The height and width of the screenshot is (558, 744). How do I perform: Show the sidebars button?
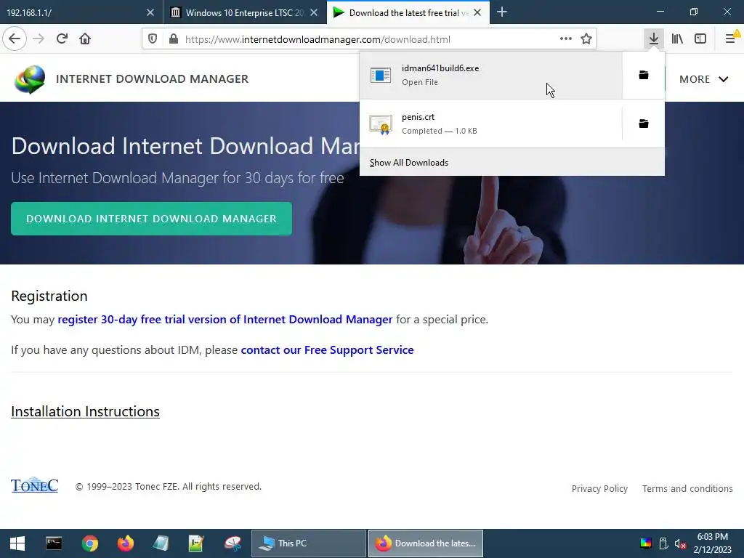[x=700, y=39]
